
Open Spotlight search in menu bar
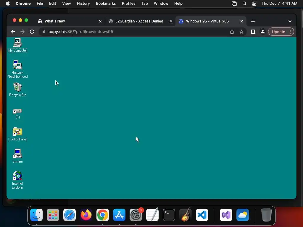[244, 3]
